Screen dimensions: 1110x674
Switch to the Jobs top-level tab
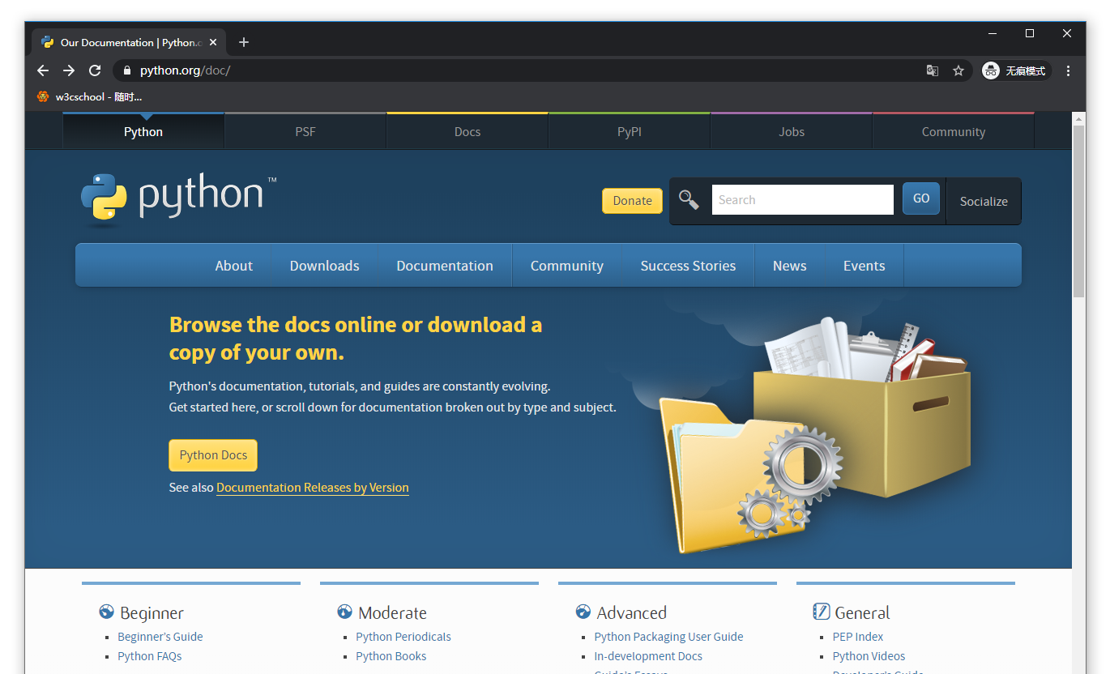[x=792, y=131]
